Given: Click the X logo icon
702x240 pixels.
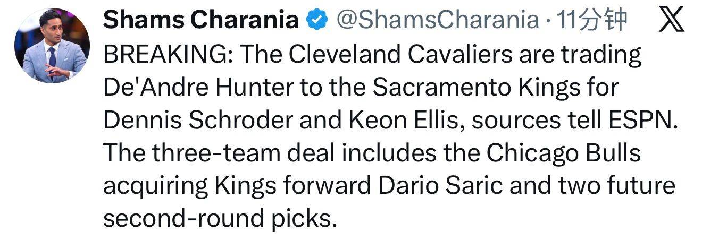Looking at the screenshot, I should tap(671, 21).
